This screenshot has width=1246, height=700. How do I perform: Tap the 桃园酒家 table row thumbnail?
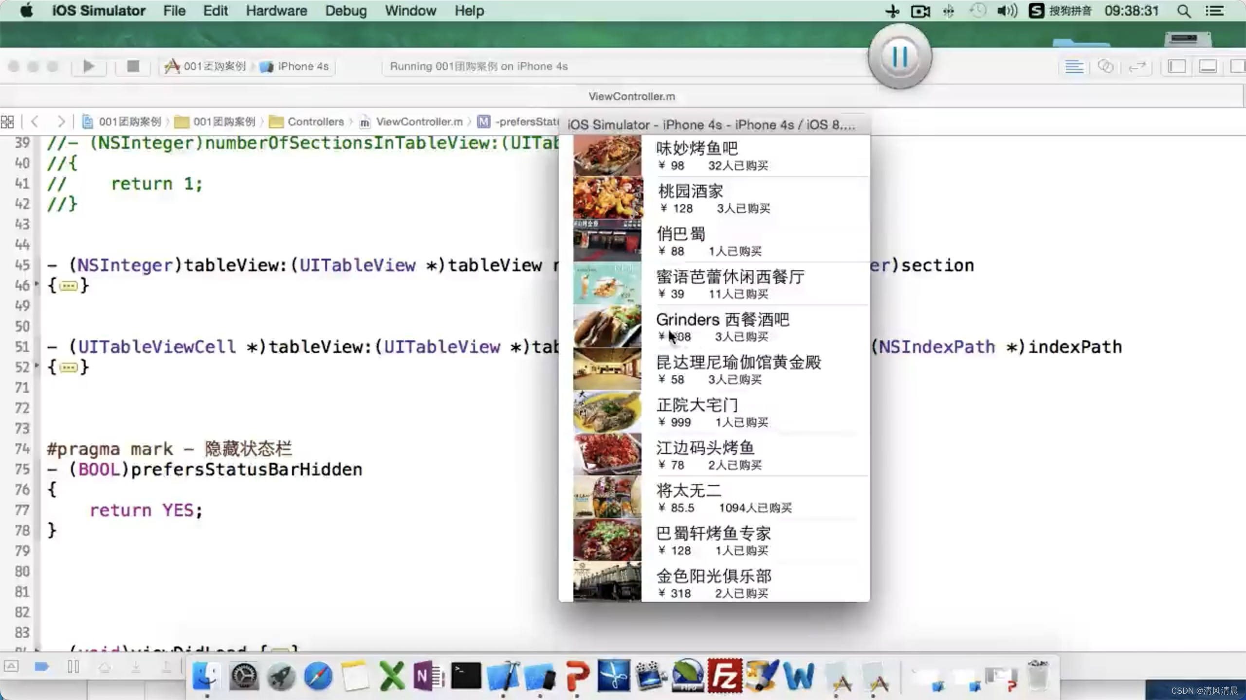(x=607, y=198)
